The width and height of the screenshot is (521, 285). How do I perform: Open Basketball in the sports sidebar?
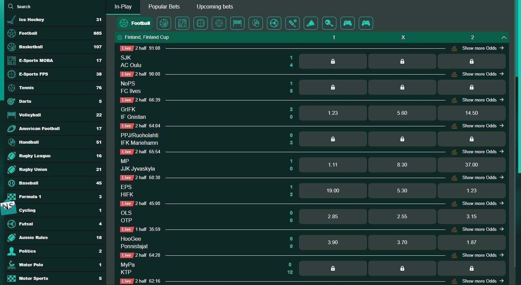click(55, 47)
